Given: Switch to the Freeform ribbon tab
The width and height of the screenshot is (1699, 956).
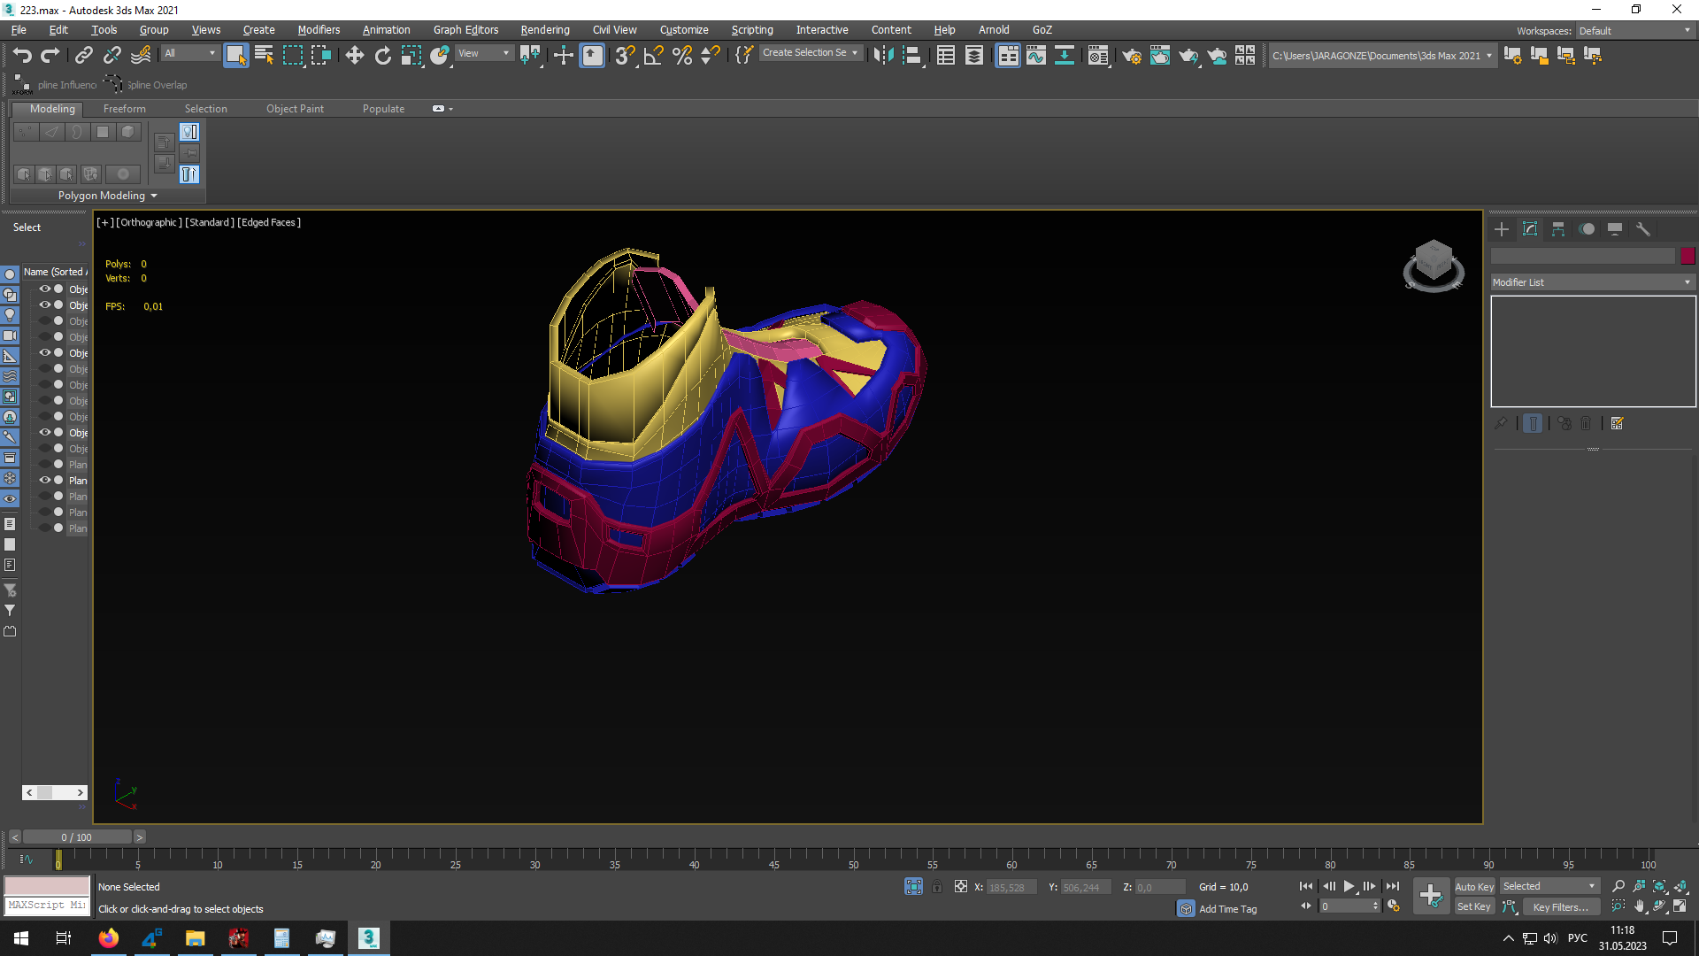Looking at the screenshot, I should pos(124,109).
